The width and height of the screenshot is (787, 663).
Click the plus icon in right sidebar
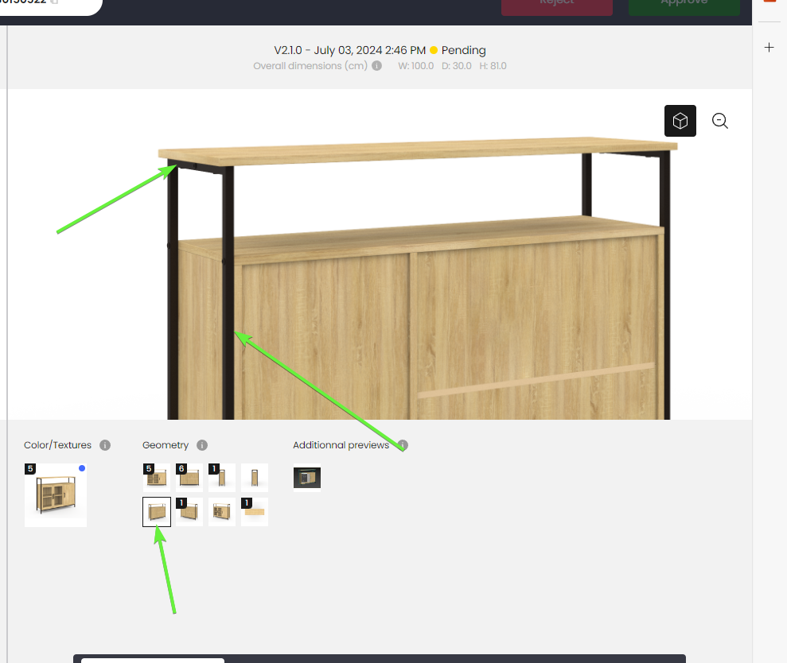coord(769,48)
